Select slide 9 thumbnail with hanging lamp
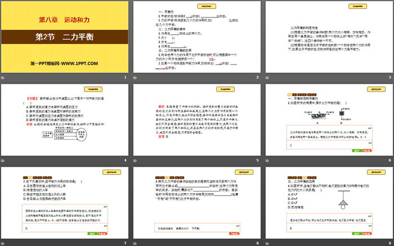This screenshot has width=394, height=246. coord(329,203)
